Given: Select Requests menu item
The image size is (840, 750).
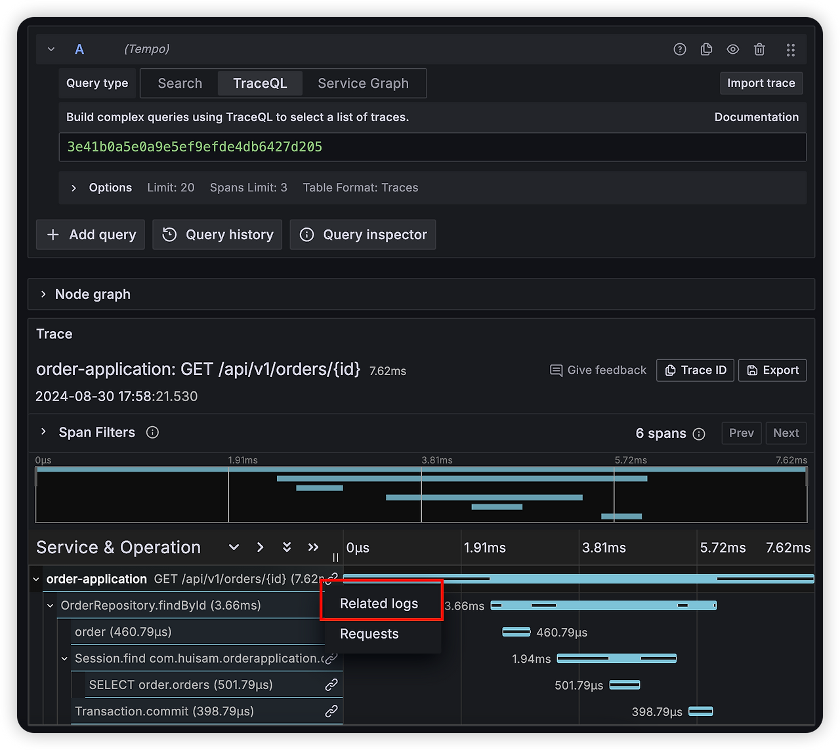Looking at the screenshot, I should pyautogui.click(x=369, y=634).
